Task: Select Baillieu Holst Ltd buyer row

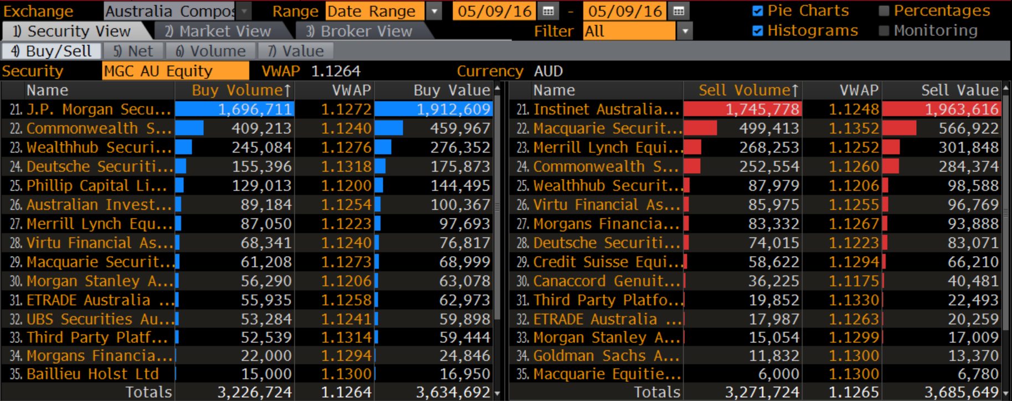Action: 247,374
